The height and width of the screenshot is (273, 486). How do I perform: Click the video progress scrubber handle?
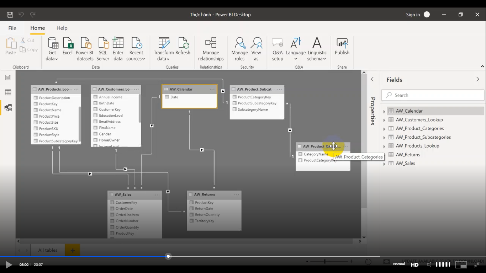(x=168, y=256)
